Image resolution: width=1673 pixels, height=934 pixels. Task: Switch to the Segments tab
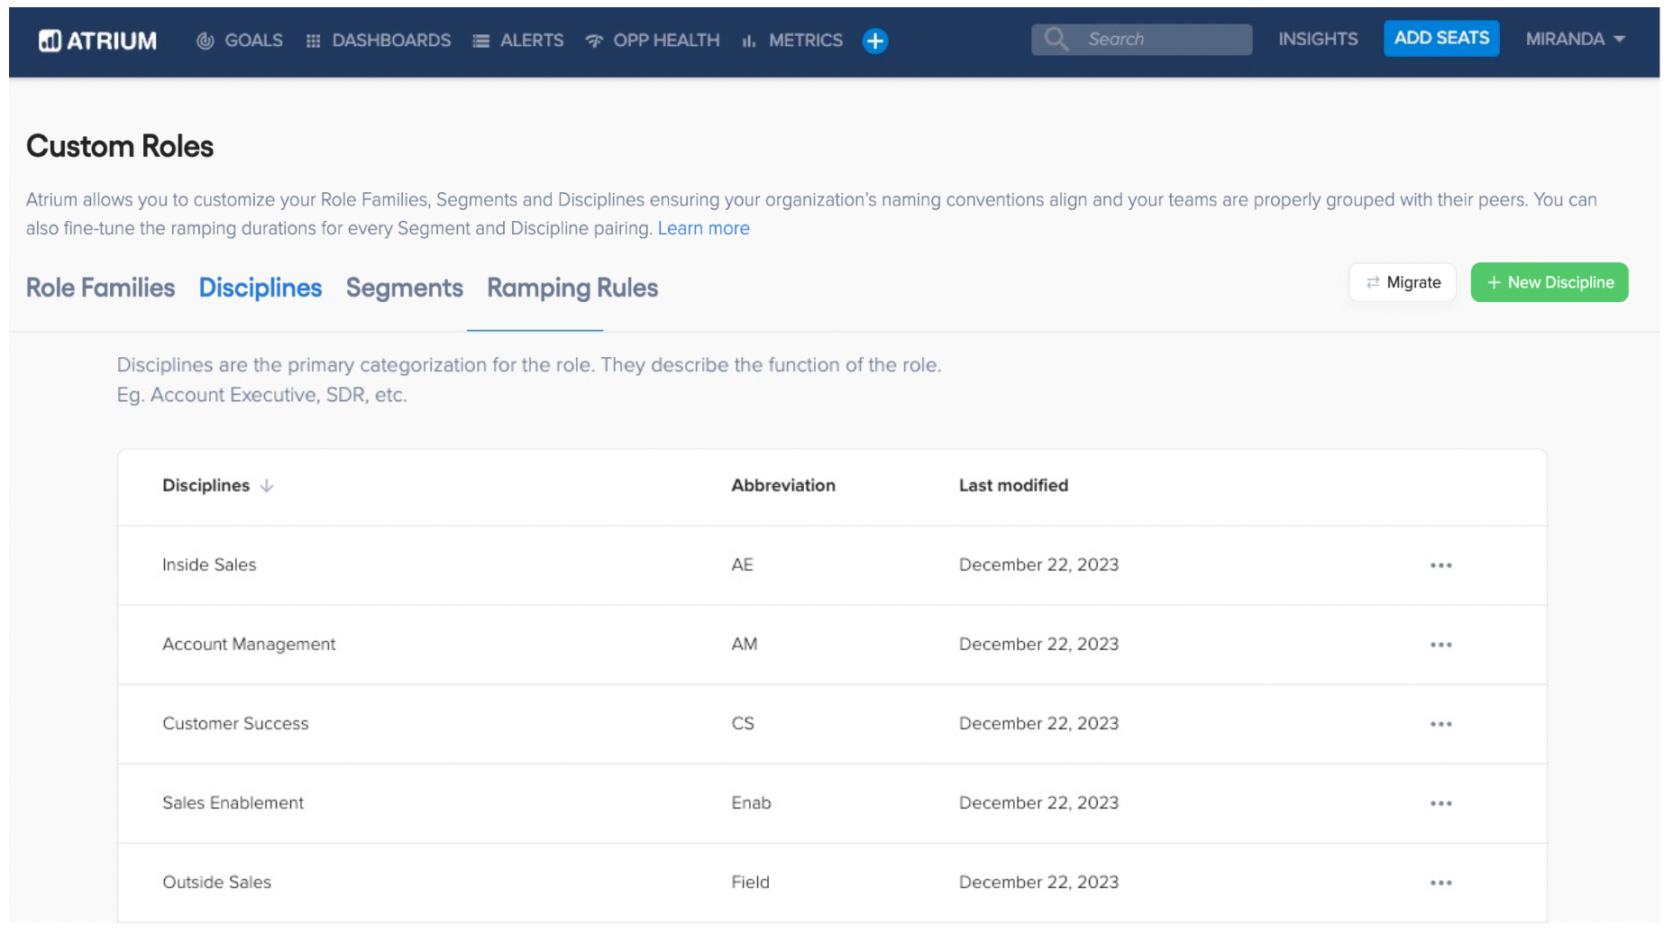pos(404,288)
